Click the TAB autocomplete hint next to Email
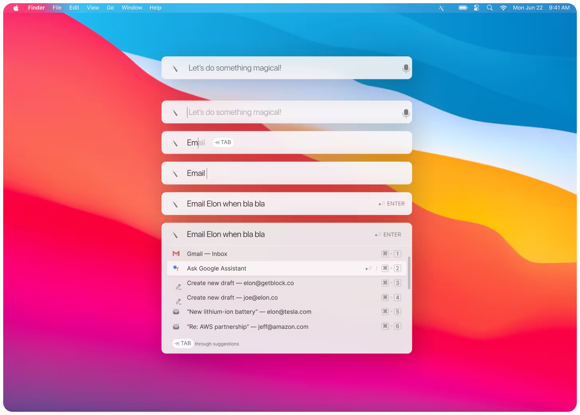The width and height of the screenshot is (580, 415). pyautogui.click(x=223, y=142)
